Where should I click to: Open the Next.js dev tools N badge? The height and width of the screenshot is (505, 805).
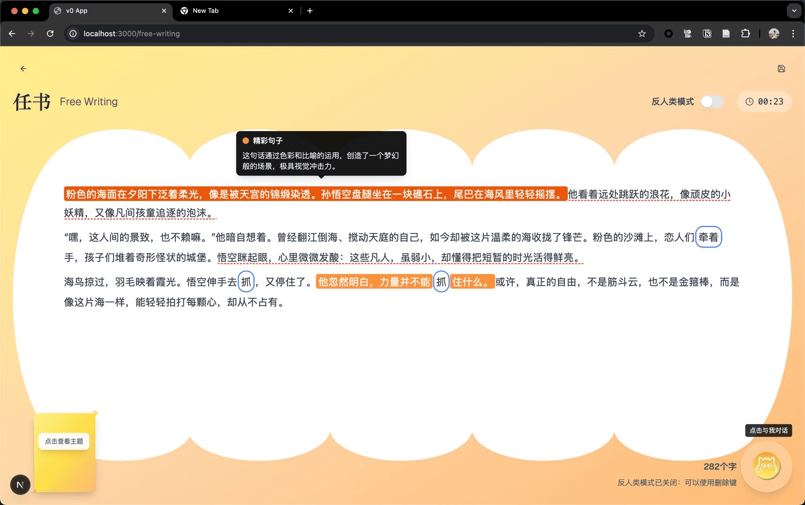[x=20, y=485]
